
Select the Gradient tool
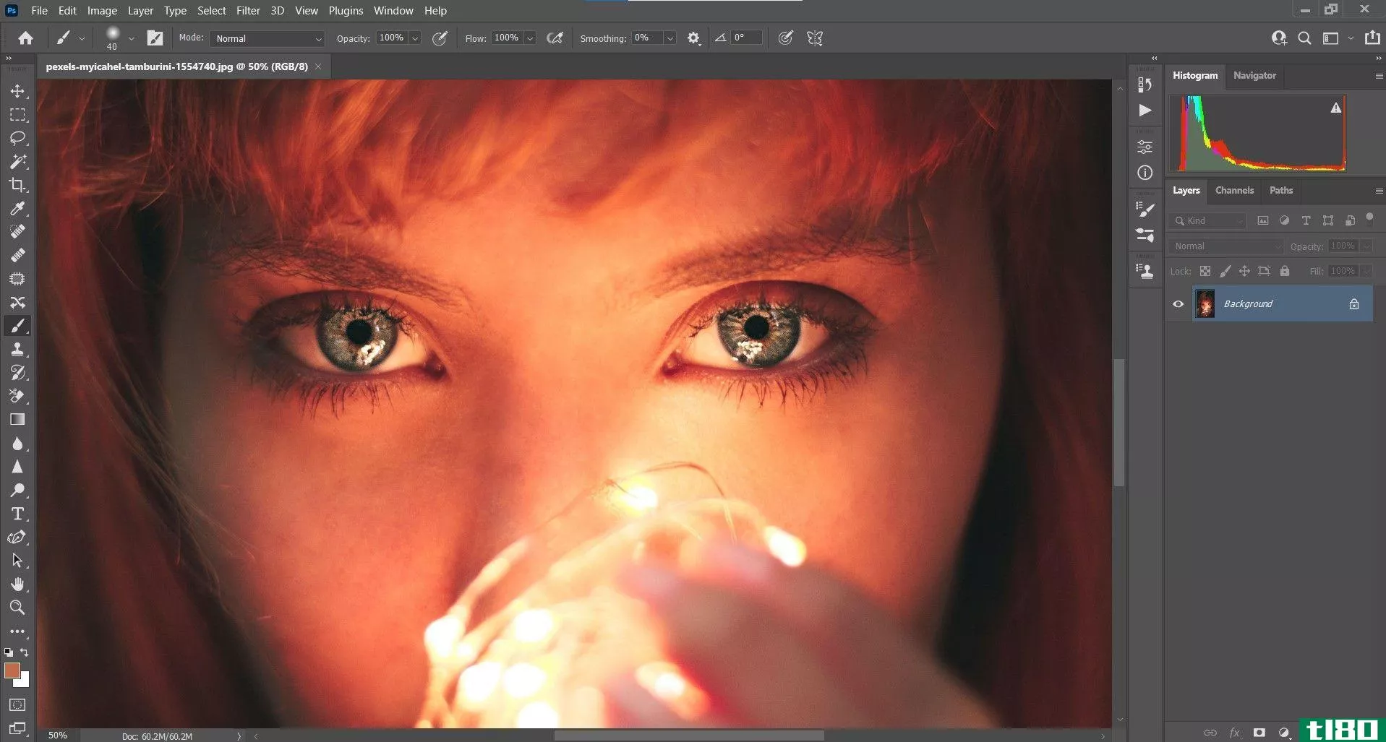tap(17, 420)
